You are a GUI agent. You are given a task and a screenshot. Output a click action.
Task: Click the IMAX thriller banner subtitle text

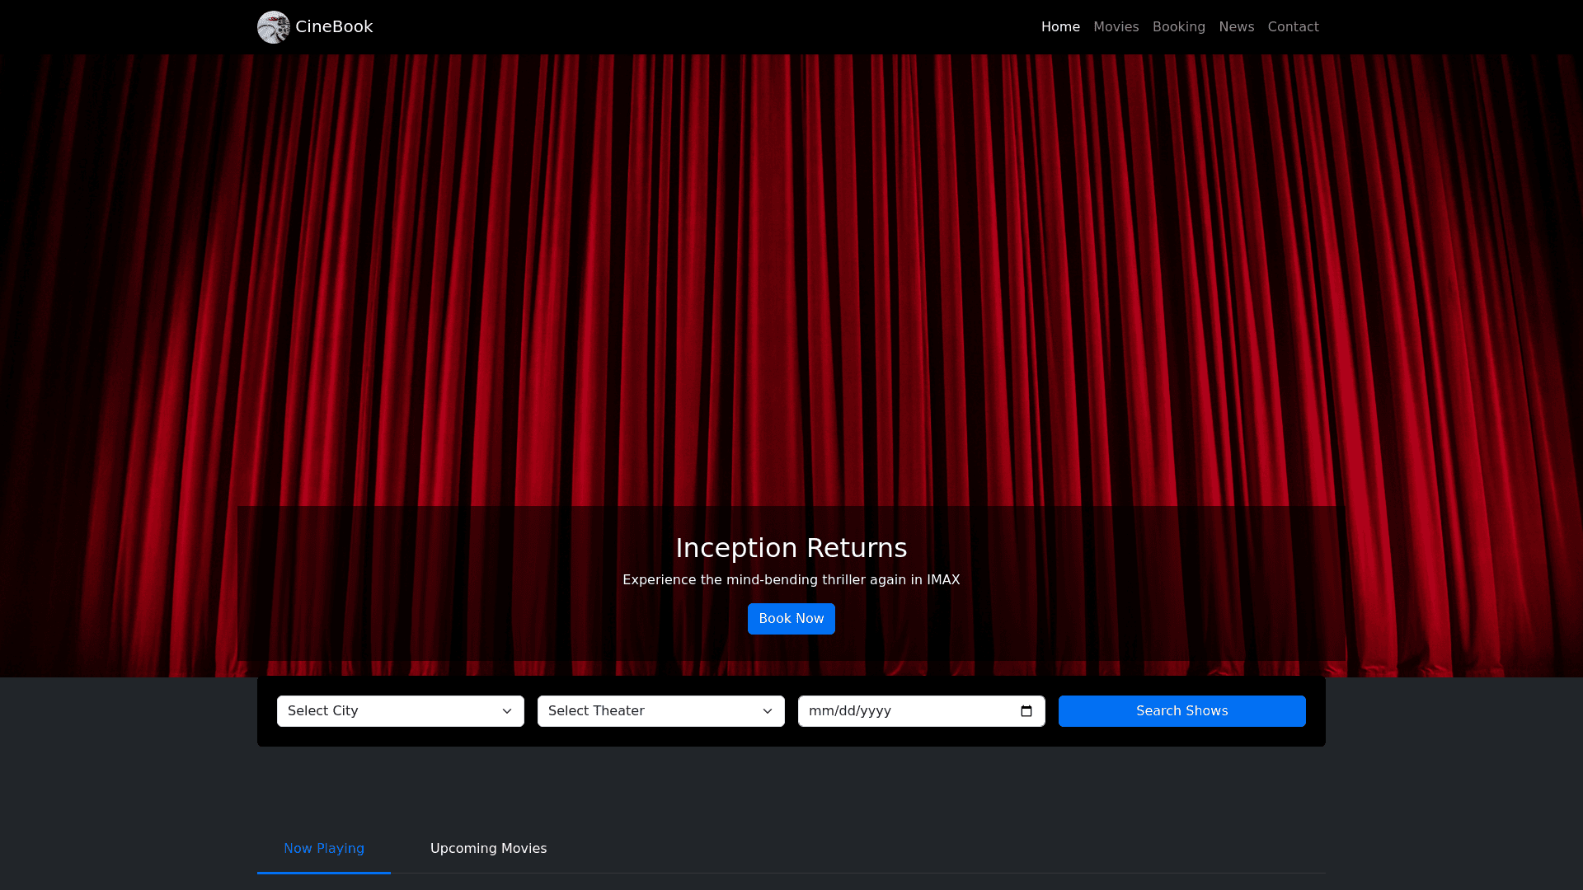click(x=791, y=580)
